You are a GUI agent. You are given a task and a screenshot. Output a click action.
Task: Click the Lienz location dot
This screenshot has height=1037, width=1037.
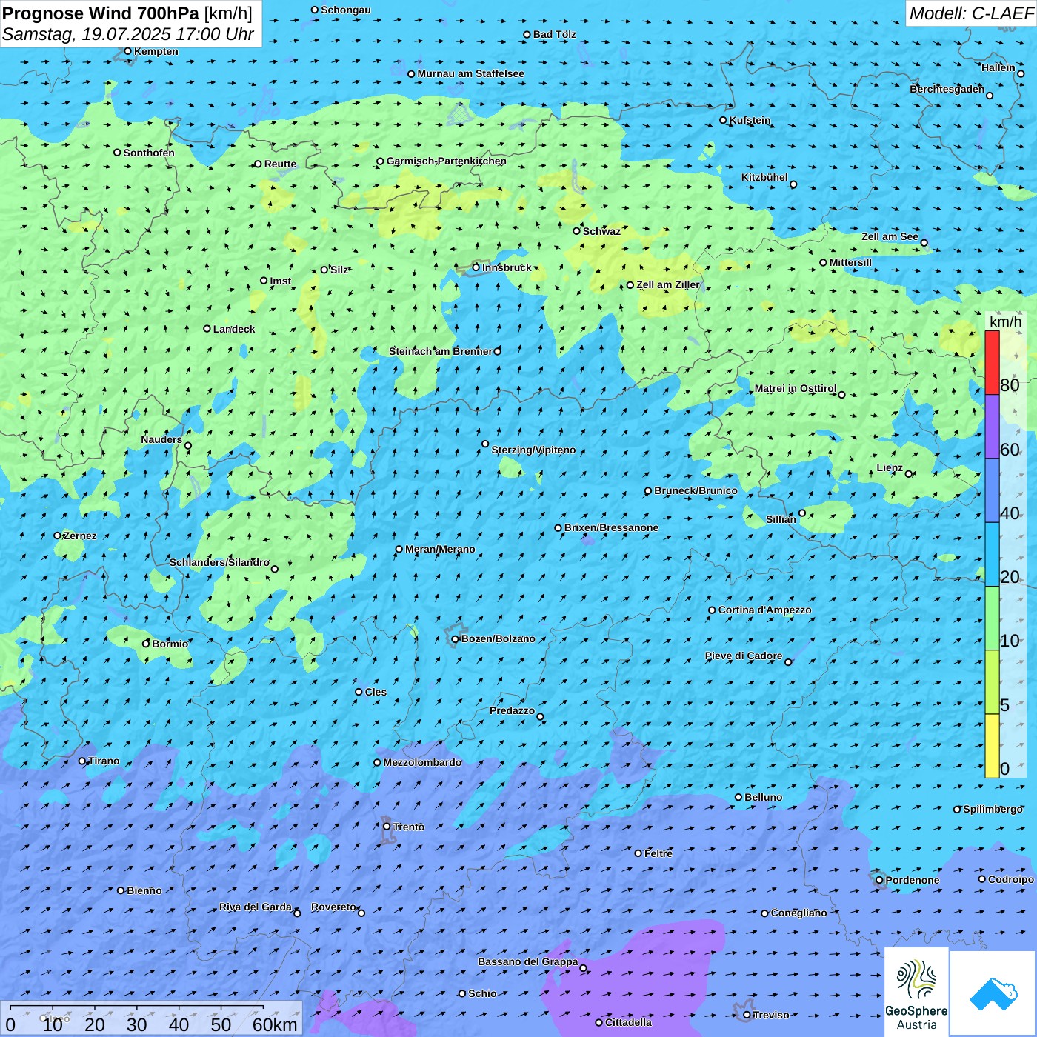click(909, 474)
